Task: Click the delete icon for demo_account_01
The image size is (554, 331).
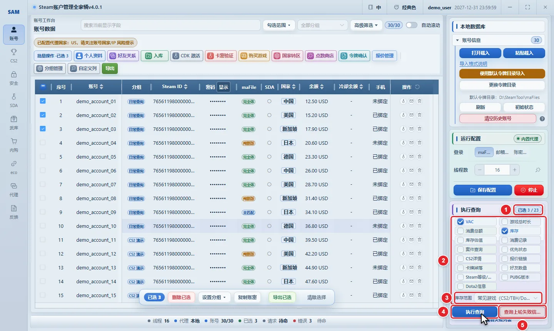Action: [x=419, y=101]
